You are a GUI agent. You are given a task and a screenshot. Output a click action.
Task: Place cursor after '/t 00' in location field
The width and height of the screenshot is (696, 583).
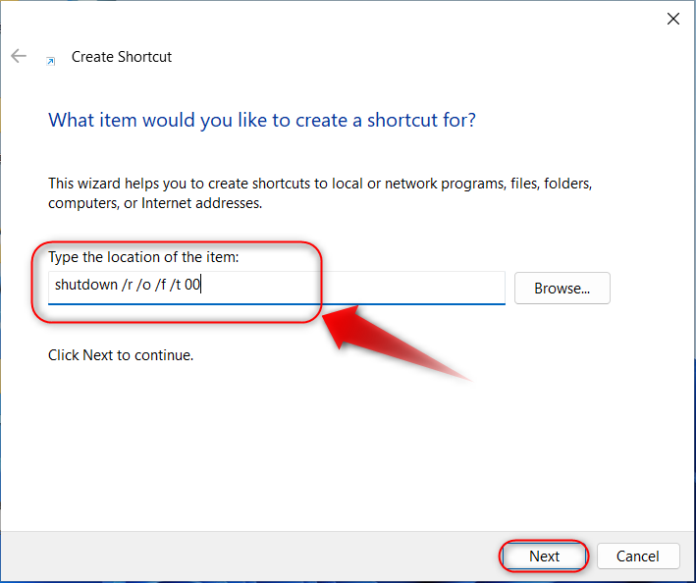coord(201,287)
